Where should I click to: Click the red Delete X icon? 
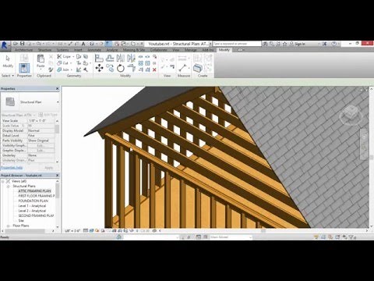point(154,69)
